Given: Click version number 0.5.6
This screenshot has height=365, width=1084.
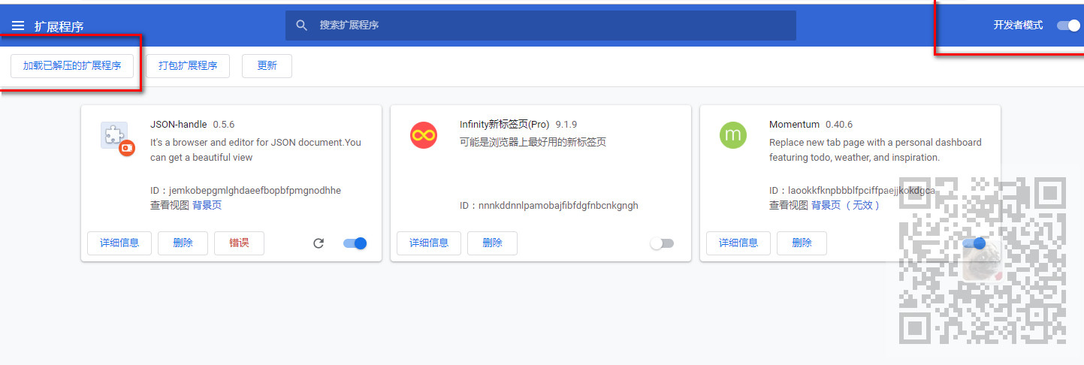Looking at the screenshot, I should coord(224,124).
